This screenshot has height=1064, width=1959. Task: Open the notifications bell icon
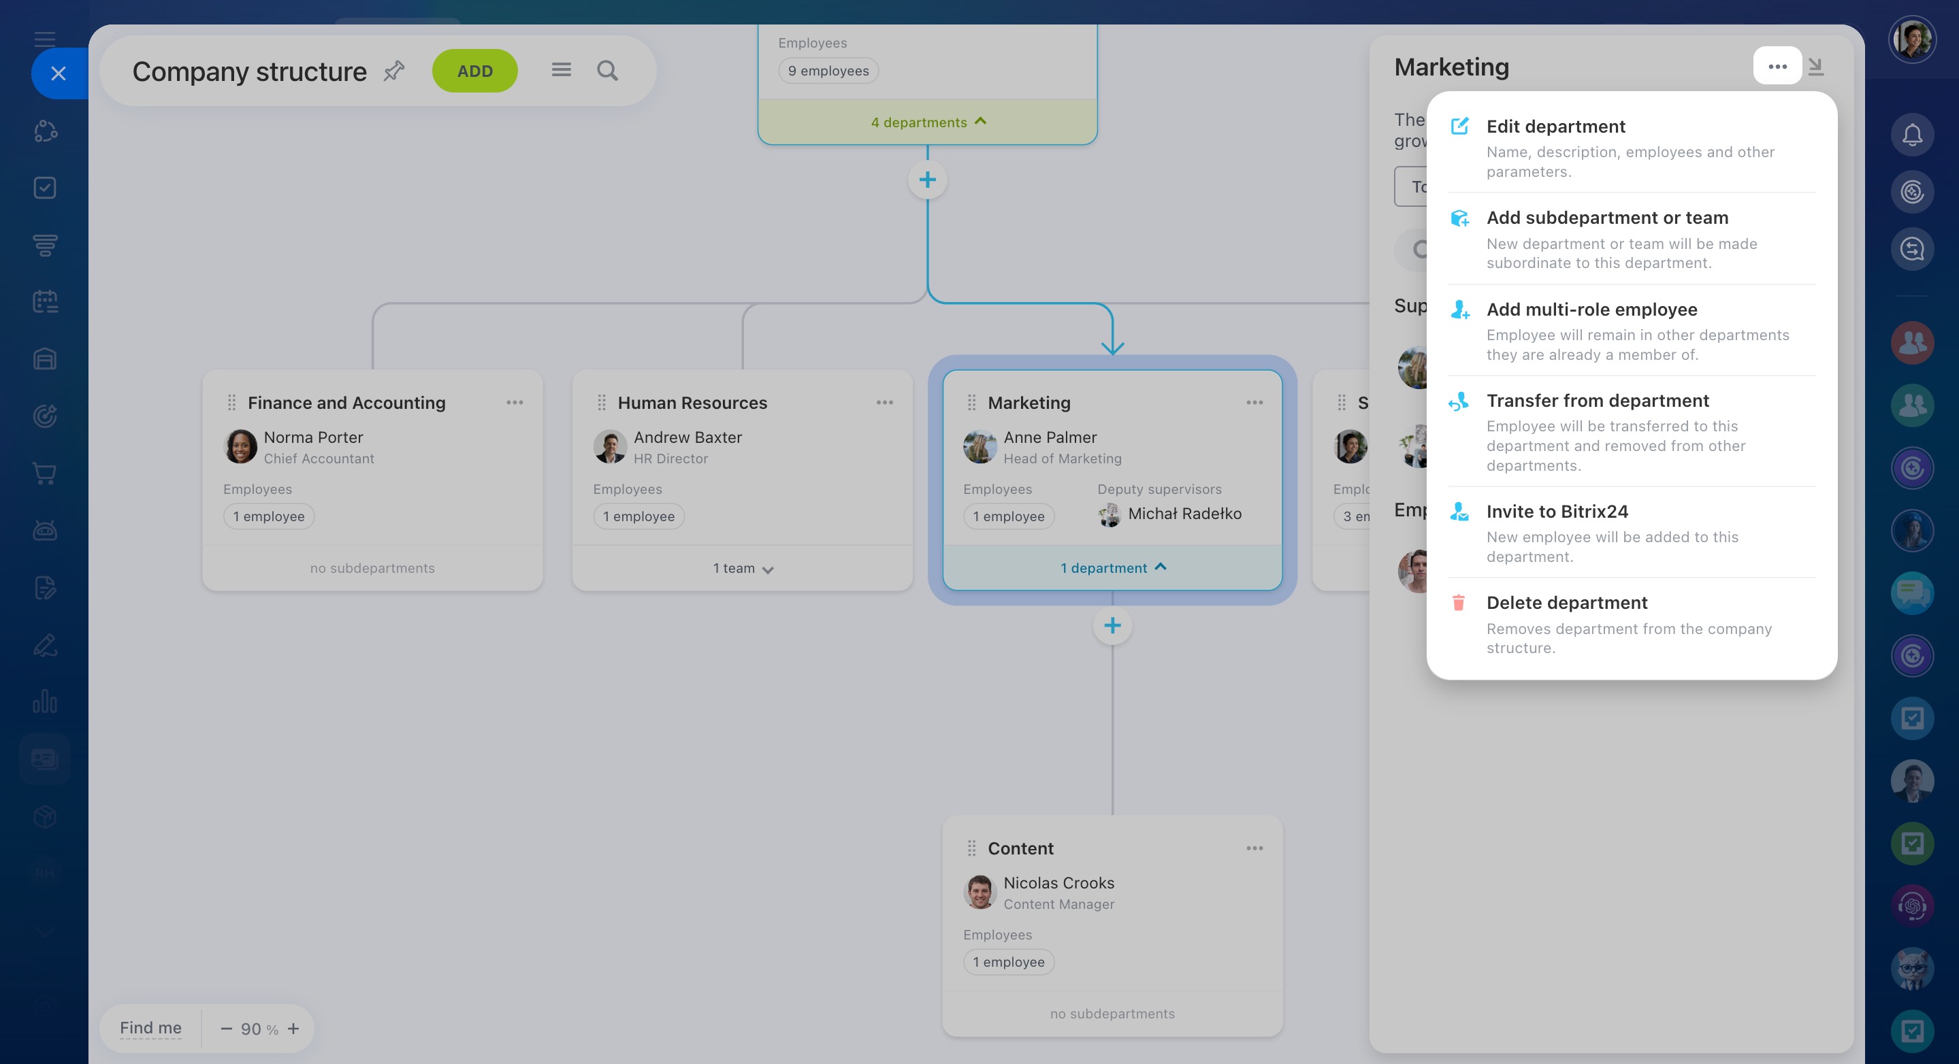coord(1912,135)
